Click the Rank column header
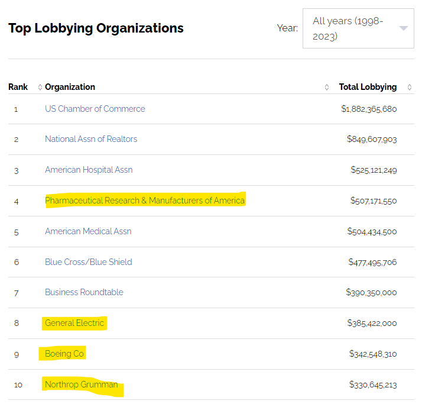The height and width of the screenshot is (404, 422). (18, 87)
